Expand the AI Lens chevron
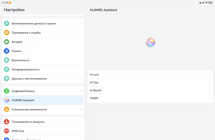215x140 pixels. coord(210,74)
